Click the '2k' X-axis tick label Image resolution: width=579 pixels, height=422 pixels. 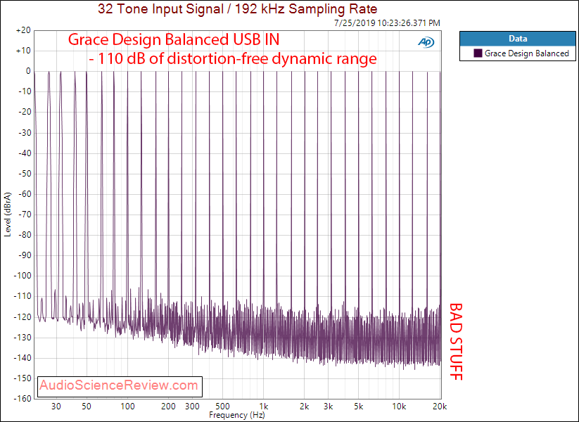coord(304,407)
